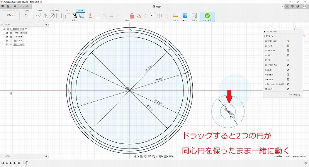Toggle the Construction linetype icon in Sketch Palette
This screenshot has height=167, width=309.
coord(288,41)
